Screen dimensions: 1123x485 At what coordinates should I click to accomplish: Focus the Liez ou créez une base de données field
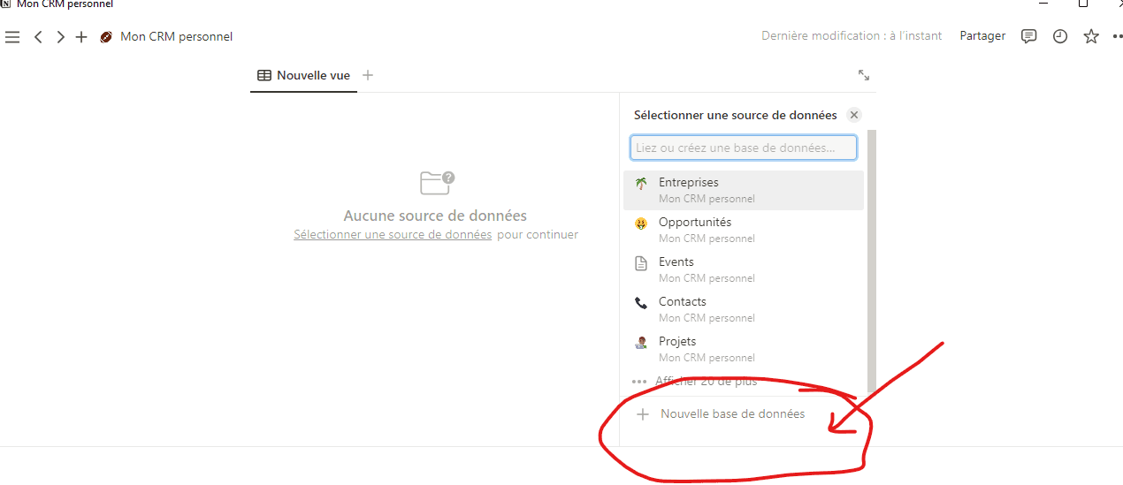743,148
